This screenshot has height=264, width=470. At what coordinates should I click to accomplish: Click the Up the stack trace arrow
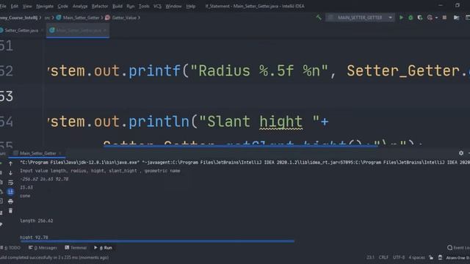point(10,164)
